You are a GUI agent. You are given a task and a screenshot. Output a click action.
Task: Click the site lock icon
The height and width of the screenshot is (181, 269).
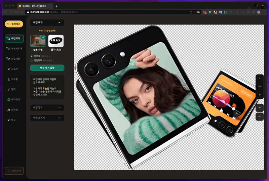[28, 12]
